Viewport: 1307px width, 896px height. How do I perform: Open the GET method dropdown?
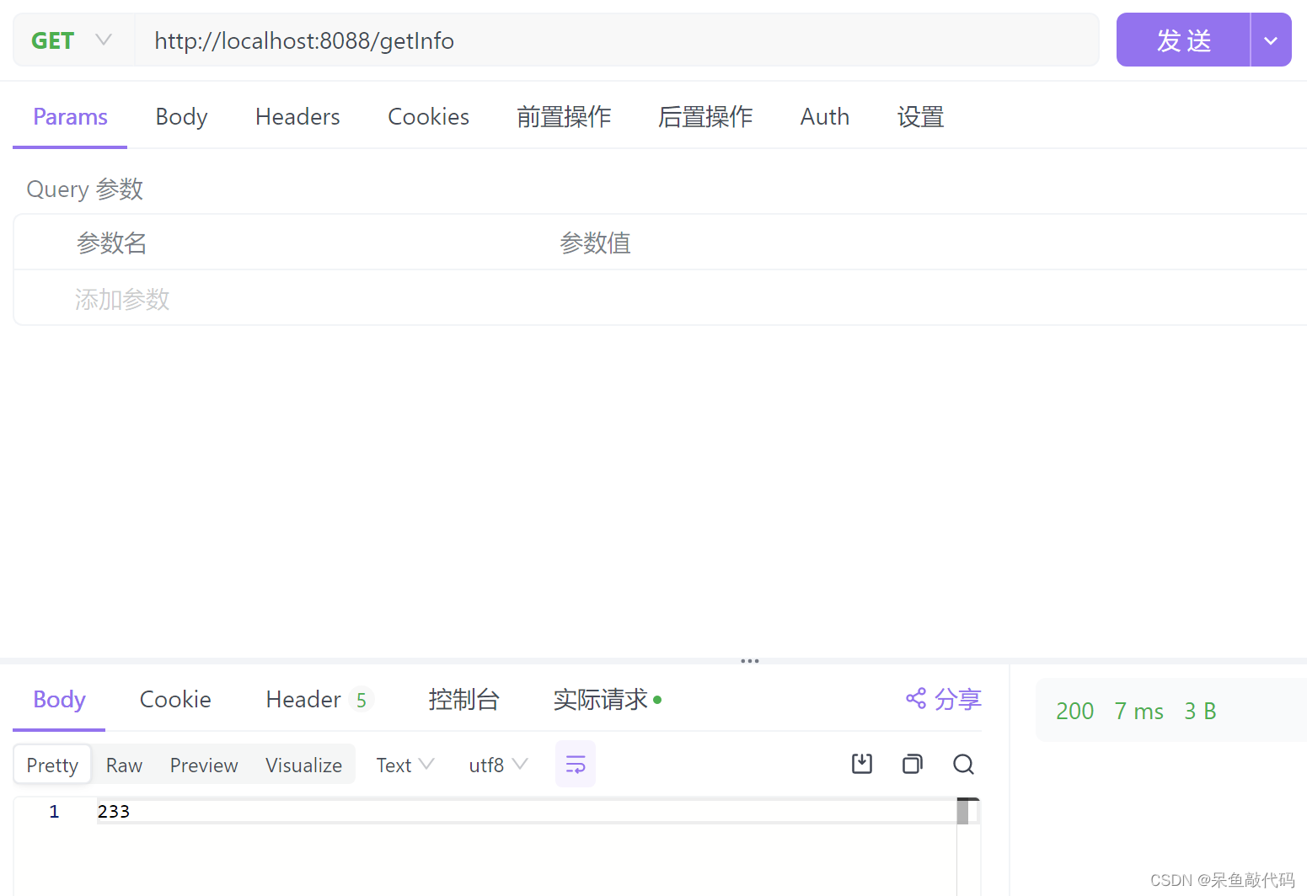[x=72, y=40]
